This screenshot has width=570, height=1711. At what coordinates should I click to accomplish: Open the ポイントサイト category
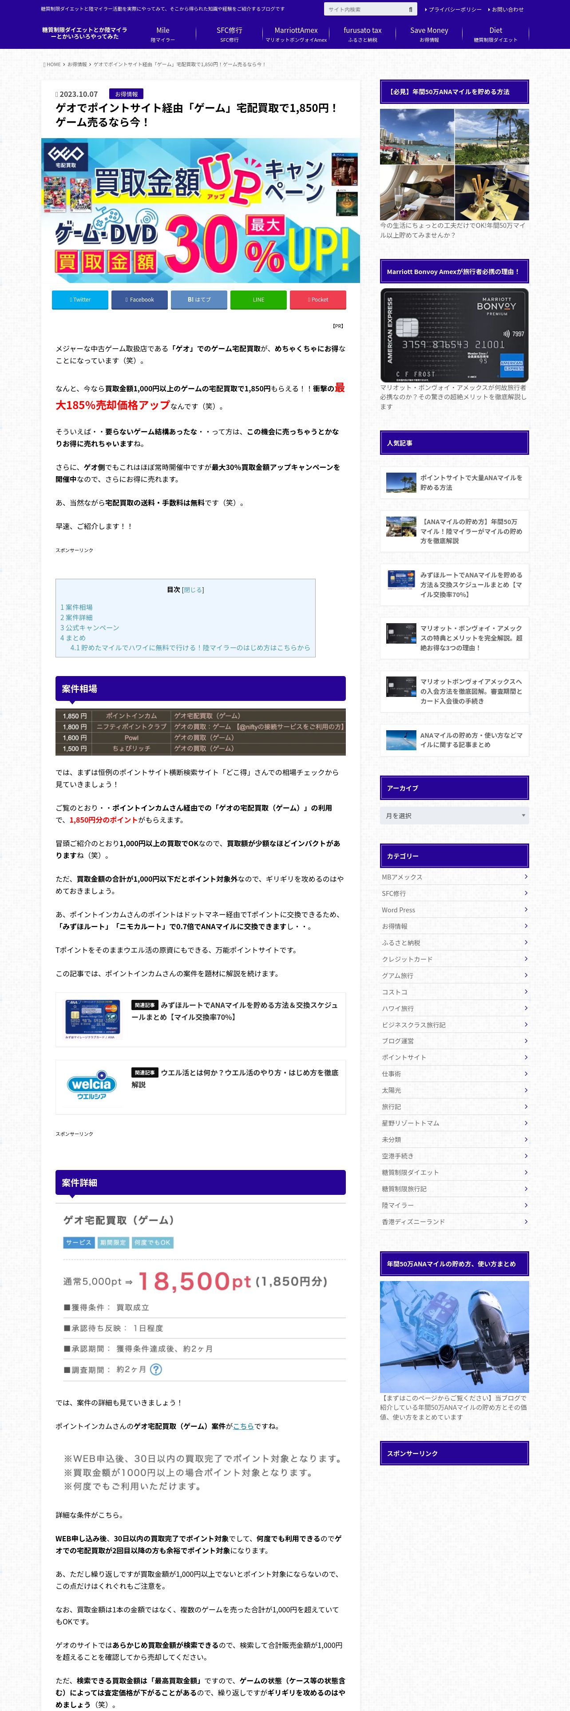(455, 1058)
